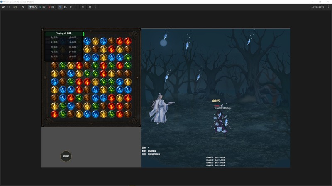This screenshot has width=332, height=186.
Task: Activate the arrow select tool
Action: point(60,7)
